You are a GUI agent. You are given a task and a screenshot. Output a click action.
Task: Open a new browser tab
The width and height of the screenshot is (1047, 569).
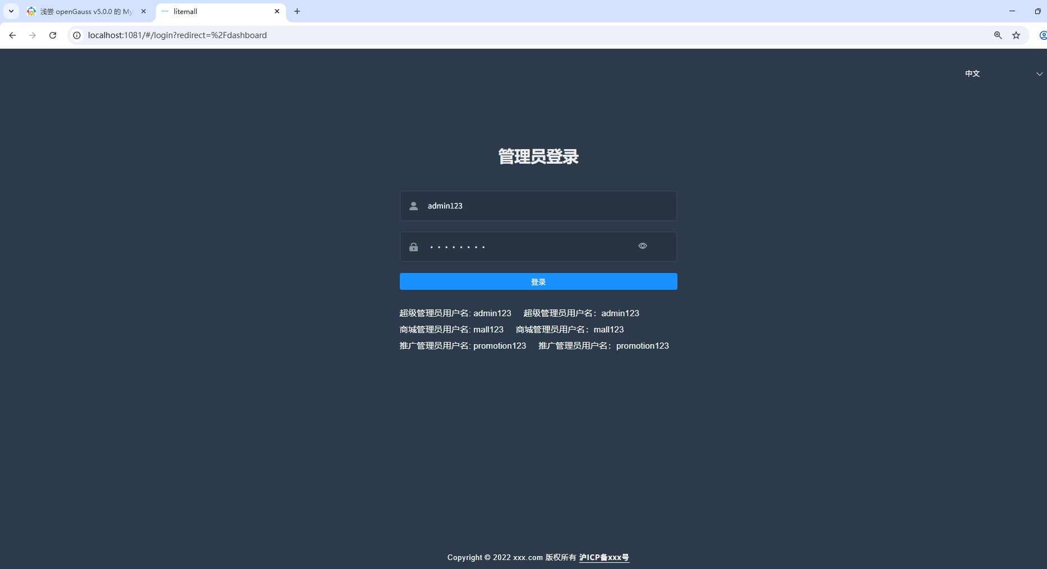point(297,11)
